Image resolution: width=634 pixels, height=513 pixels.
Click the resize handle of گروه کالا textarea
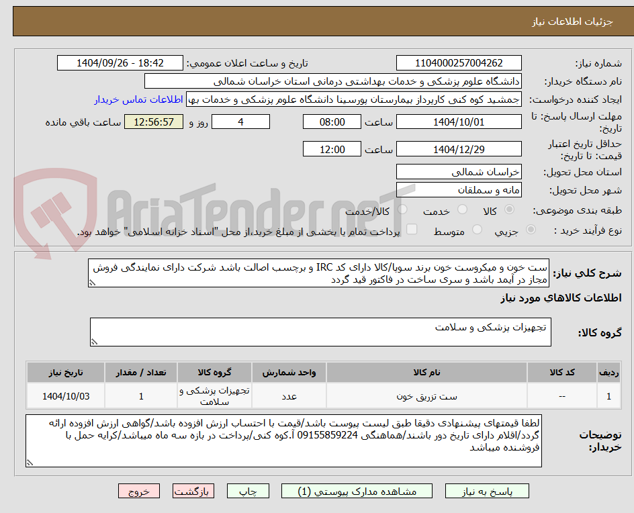94,342
